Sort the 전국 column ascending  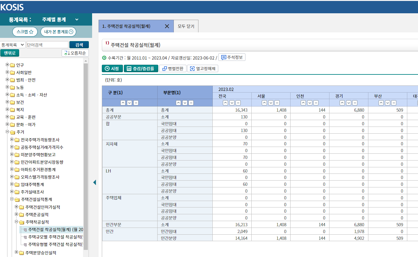pyautogui.click(x=225, y=103)
